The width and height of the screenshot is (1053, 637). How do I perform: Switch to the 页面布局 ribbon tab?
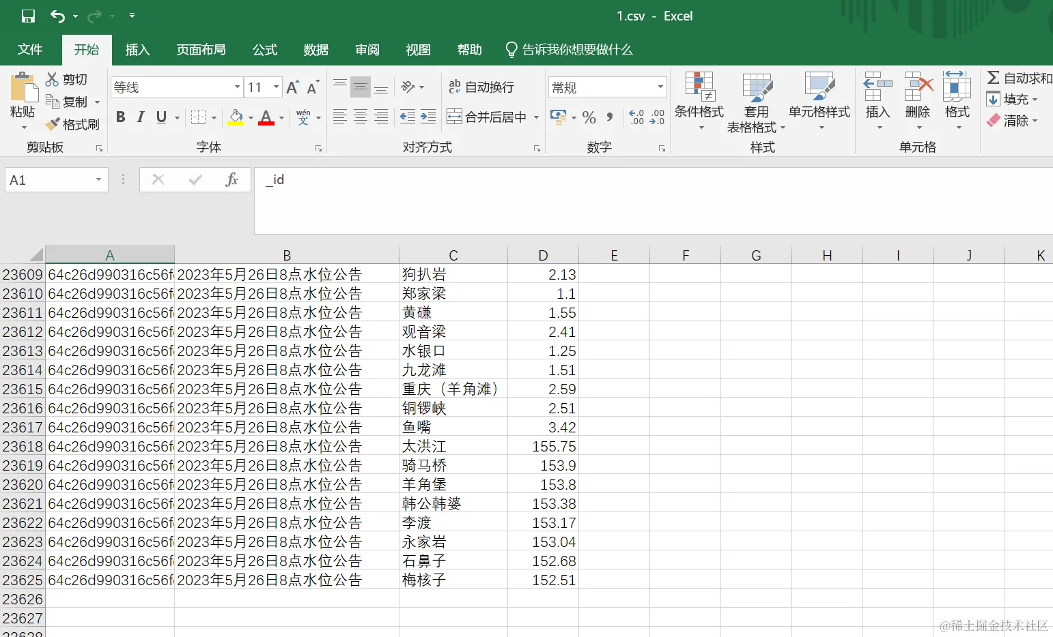click(x=201, y=50)
